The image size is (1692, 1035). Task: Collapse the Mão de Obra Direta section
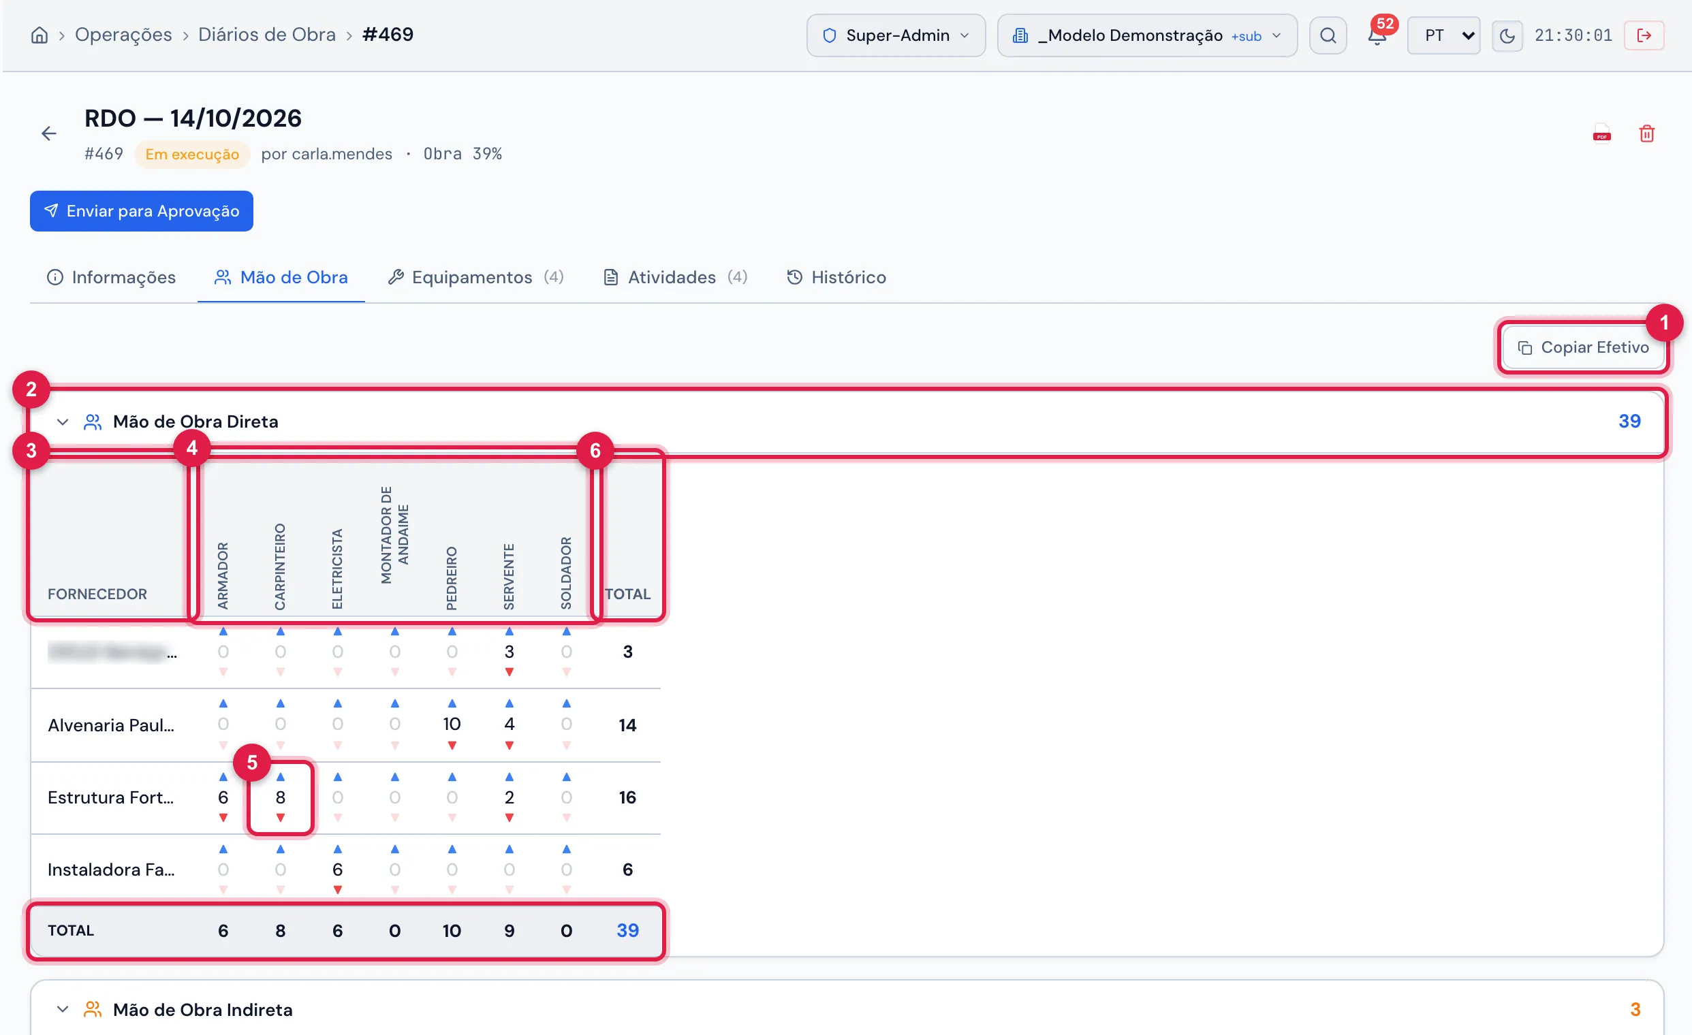coord(63,421)
